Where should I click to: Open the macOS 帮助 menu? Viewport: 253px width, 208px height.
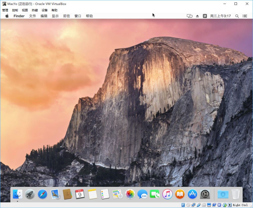[89, 16]
